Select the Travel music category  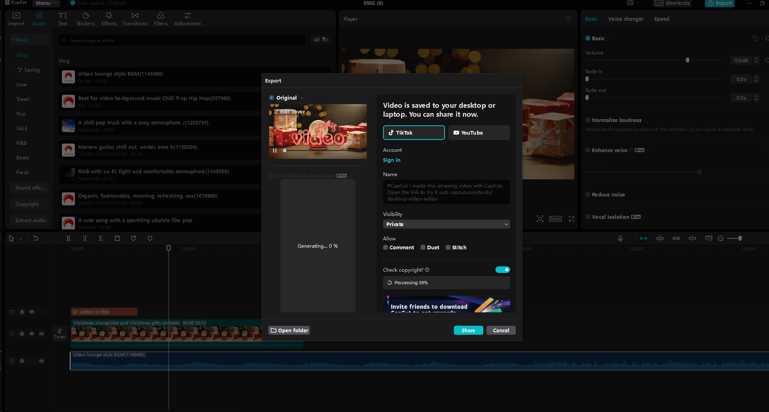[x=23, y=99]
